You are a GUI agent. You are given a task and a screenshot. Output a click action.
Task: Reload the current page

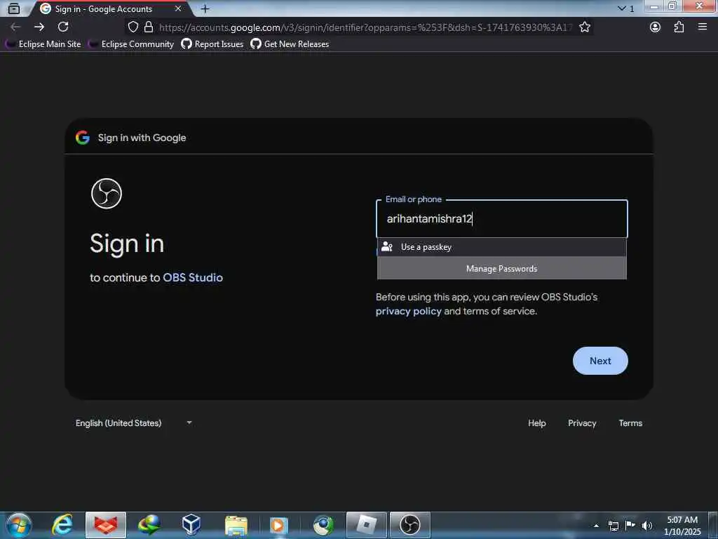63,27
